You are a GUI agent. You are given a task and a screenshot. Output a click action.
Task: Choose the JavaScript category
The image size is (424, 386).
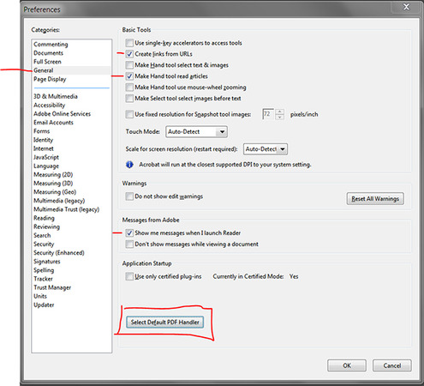tap(46, 157)
